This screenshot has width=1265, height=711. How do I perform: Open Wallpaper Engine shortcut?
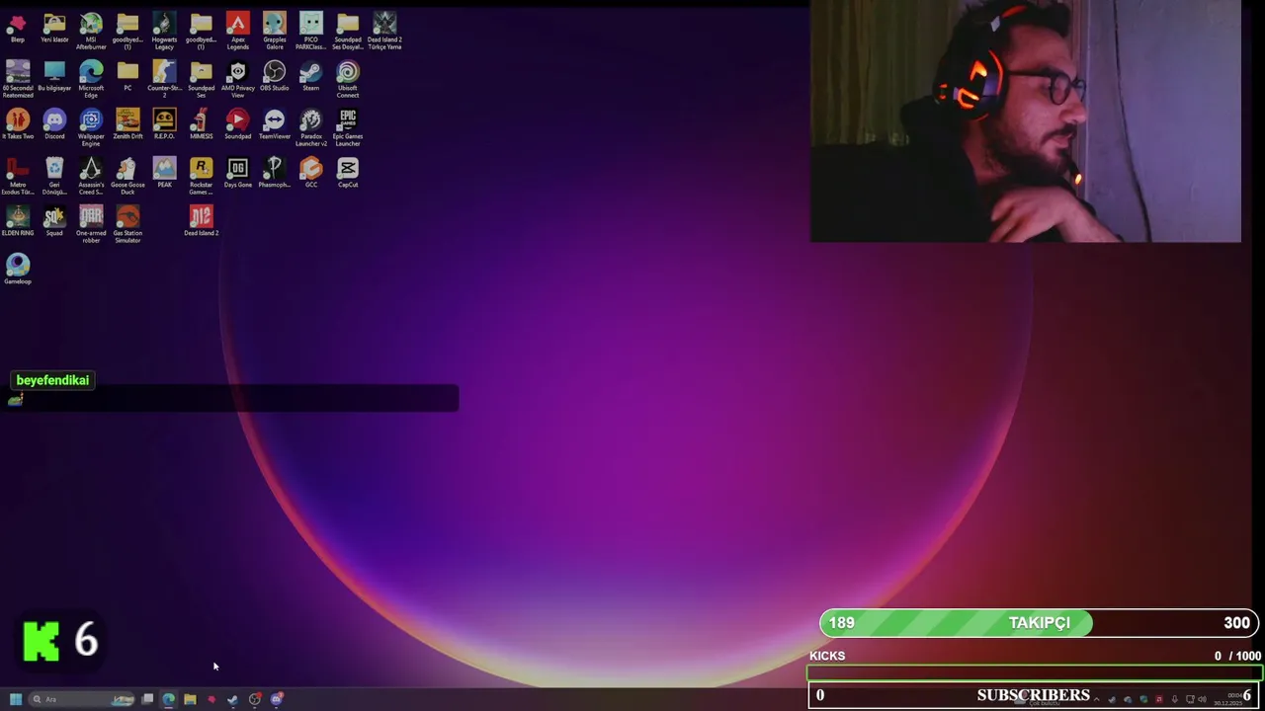[91, 127]
